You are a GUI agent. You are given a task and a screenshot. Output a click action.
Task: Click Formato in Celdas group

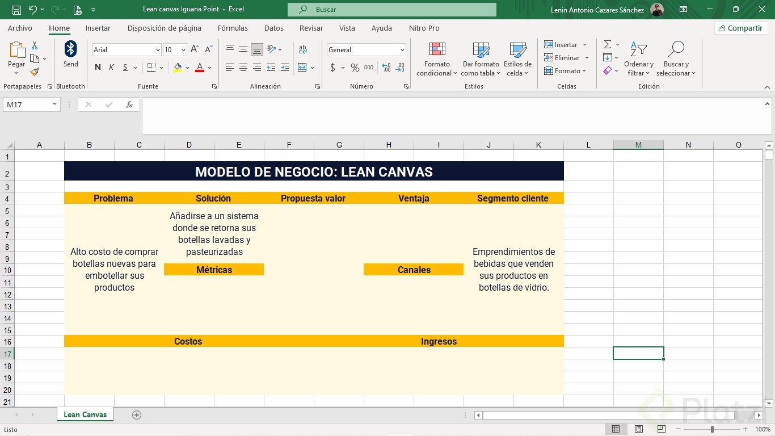point(566,70)
